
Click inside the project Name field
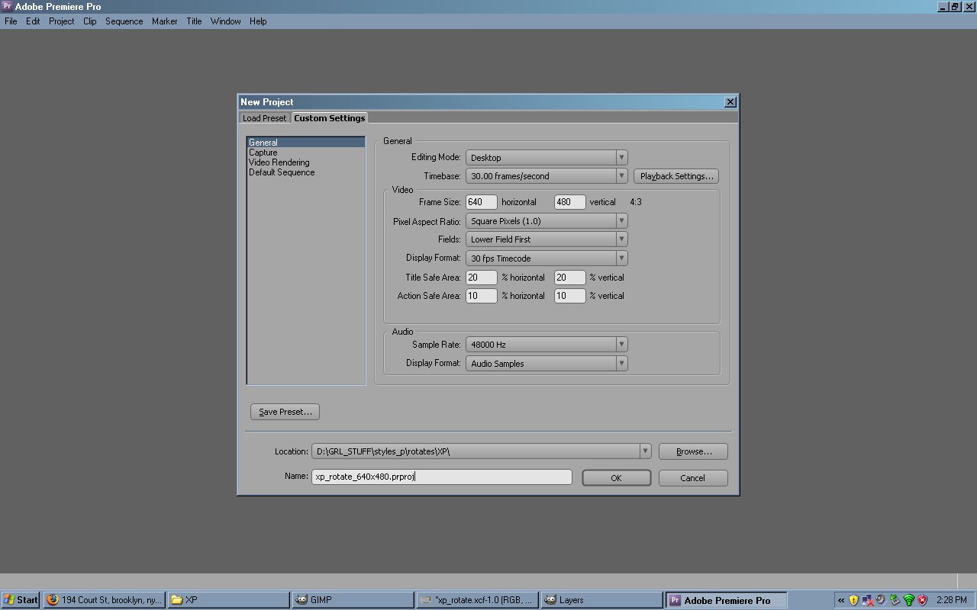[441, 477]
